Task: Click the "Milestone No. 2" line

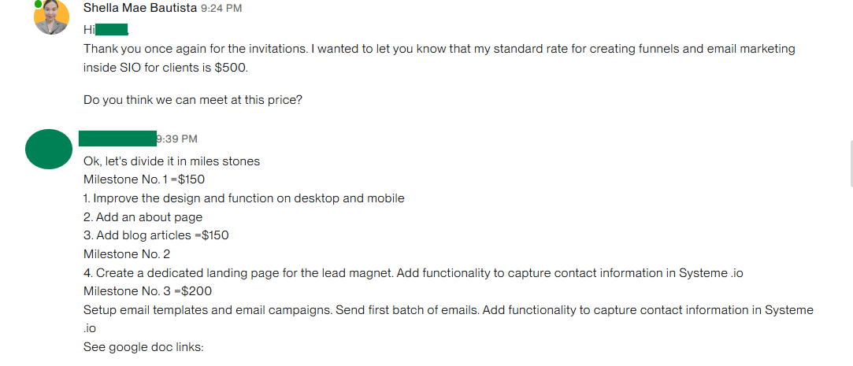Action: [127, 254]
